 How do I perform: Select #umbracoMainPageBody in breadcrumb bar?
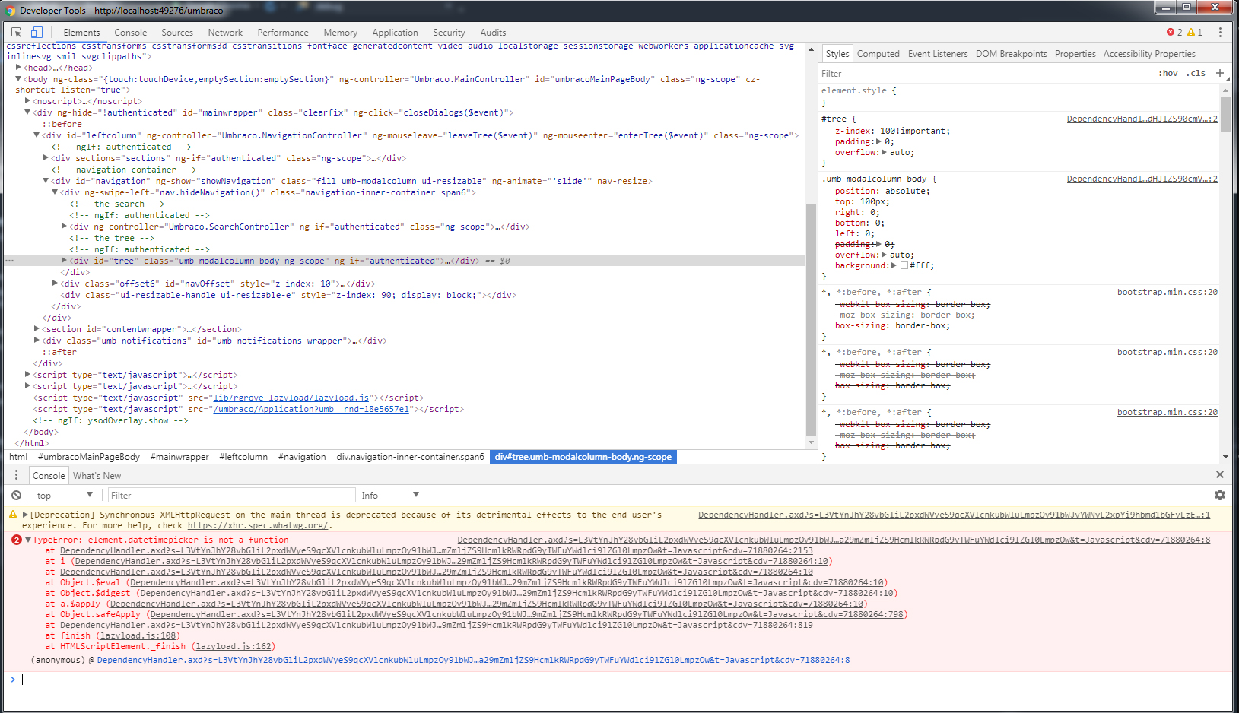tap(88, 457)
